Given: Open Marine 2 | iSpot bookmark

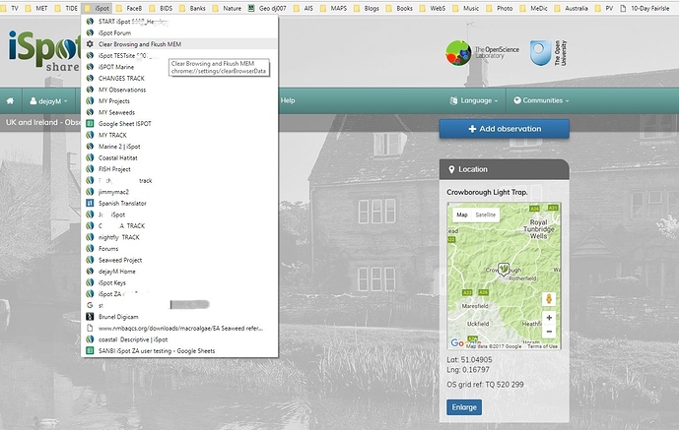Looking at the screenshot, I should point(179,147).
